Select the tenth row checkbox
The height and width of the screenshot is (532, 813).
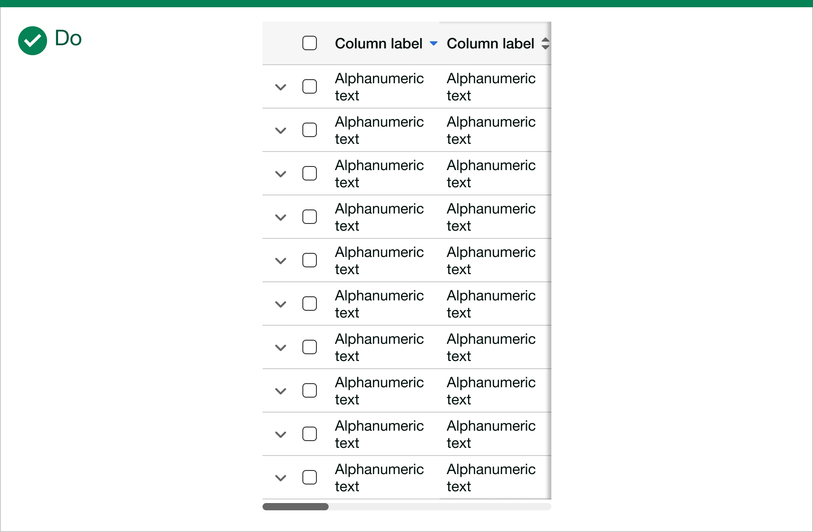point(310,477)
